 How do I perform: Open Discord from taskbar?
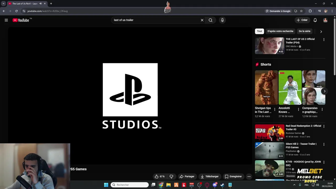click(215, 185)
